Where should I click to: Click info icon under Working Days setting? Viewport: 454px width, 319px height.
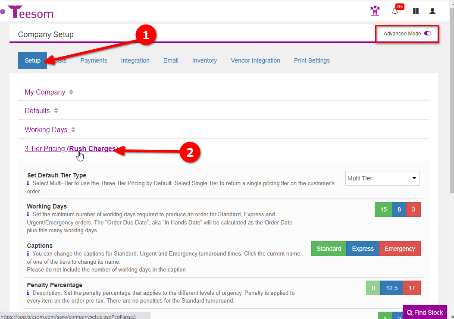[x=28, y=214]
